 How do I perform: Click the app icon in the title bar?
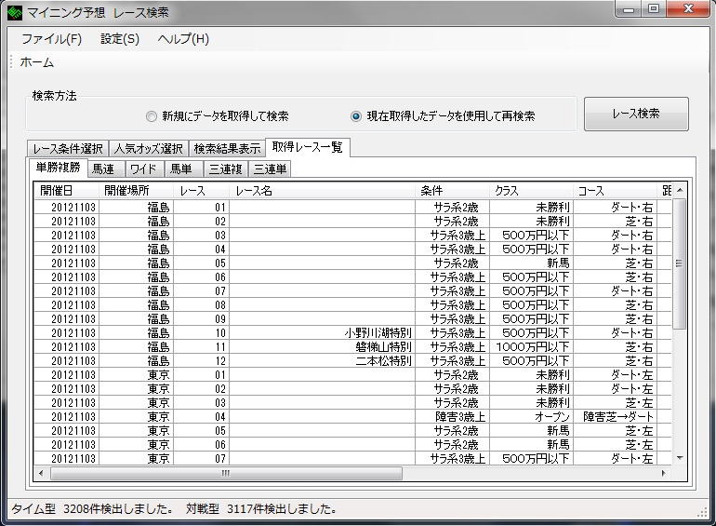14,12
